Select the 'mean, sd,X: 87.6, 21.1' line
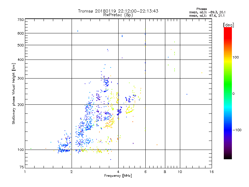This screenshot has height=187, width=249. pos(207,16)
